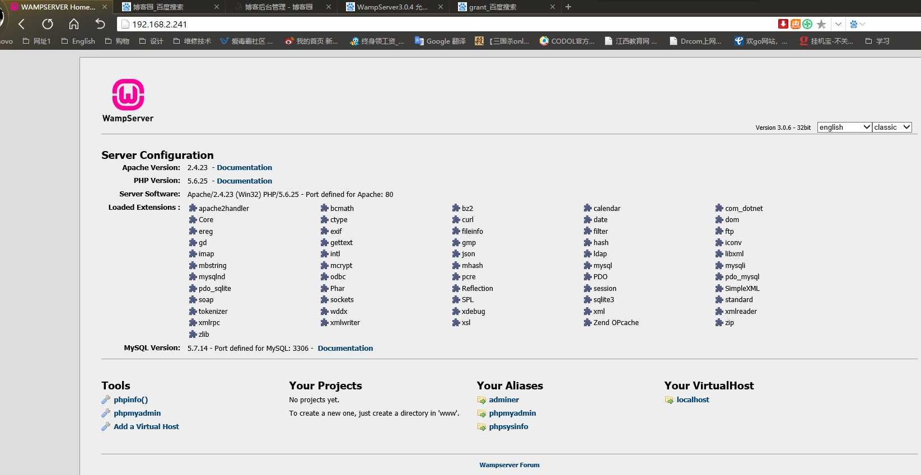Open the phpinfo() tool link
This screenshot has height=475, width=921.
(x=130, y=399)
